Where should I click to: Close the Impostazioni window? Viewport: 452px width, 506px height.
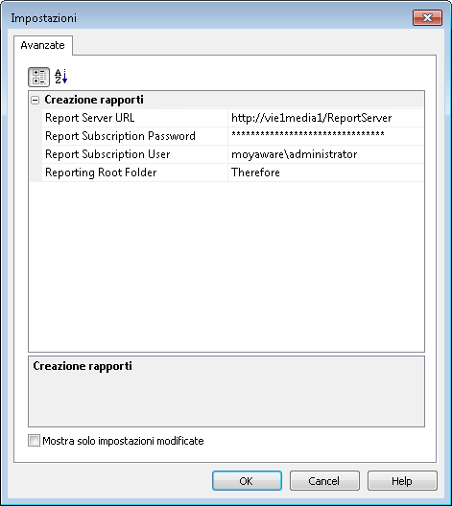[427, 18]
